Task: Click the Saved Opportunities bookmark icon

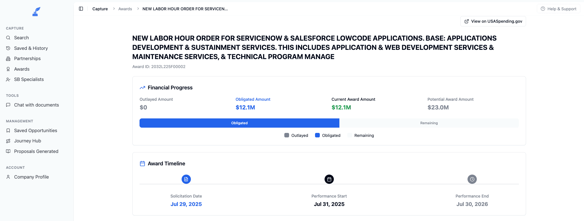Action: click(x=8, y=131)
